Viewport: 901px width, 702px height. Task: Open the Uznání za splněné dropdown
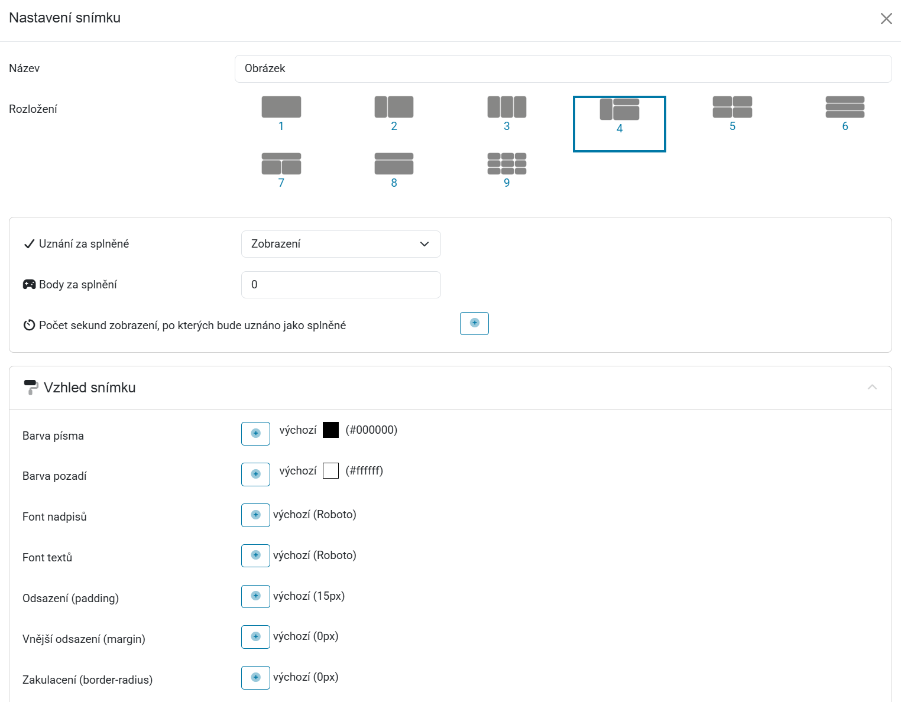tap(341, 244)
